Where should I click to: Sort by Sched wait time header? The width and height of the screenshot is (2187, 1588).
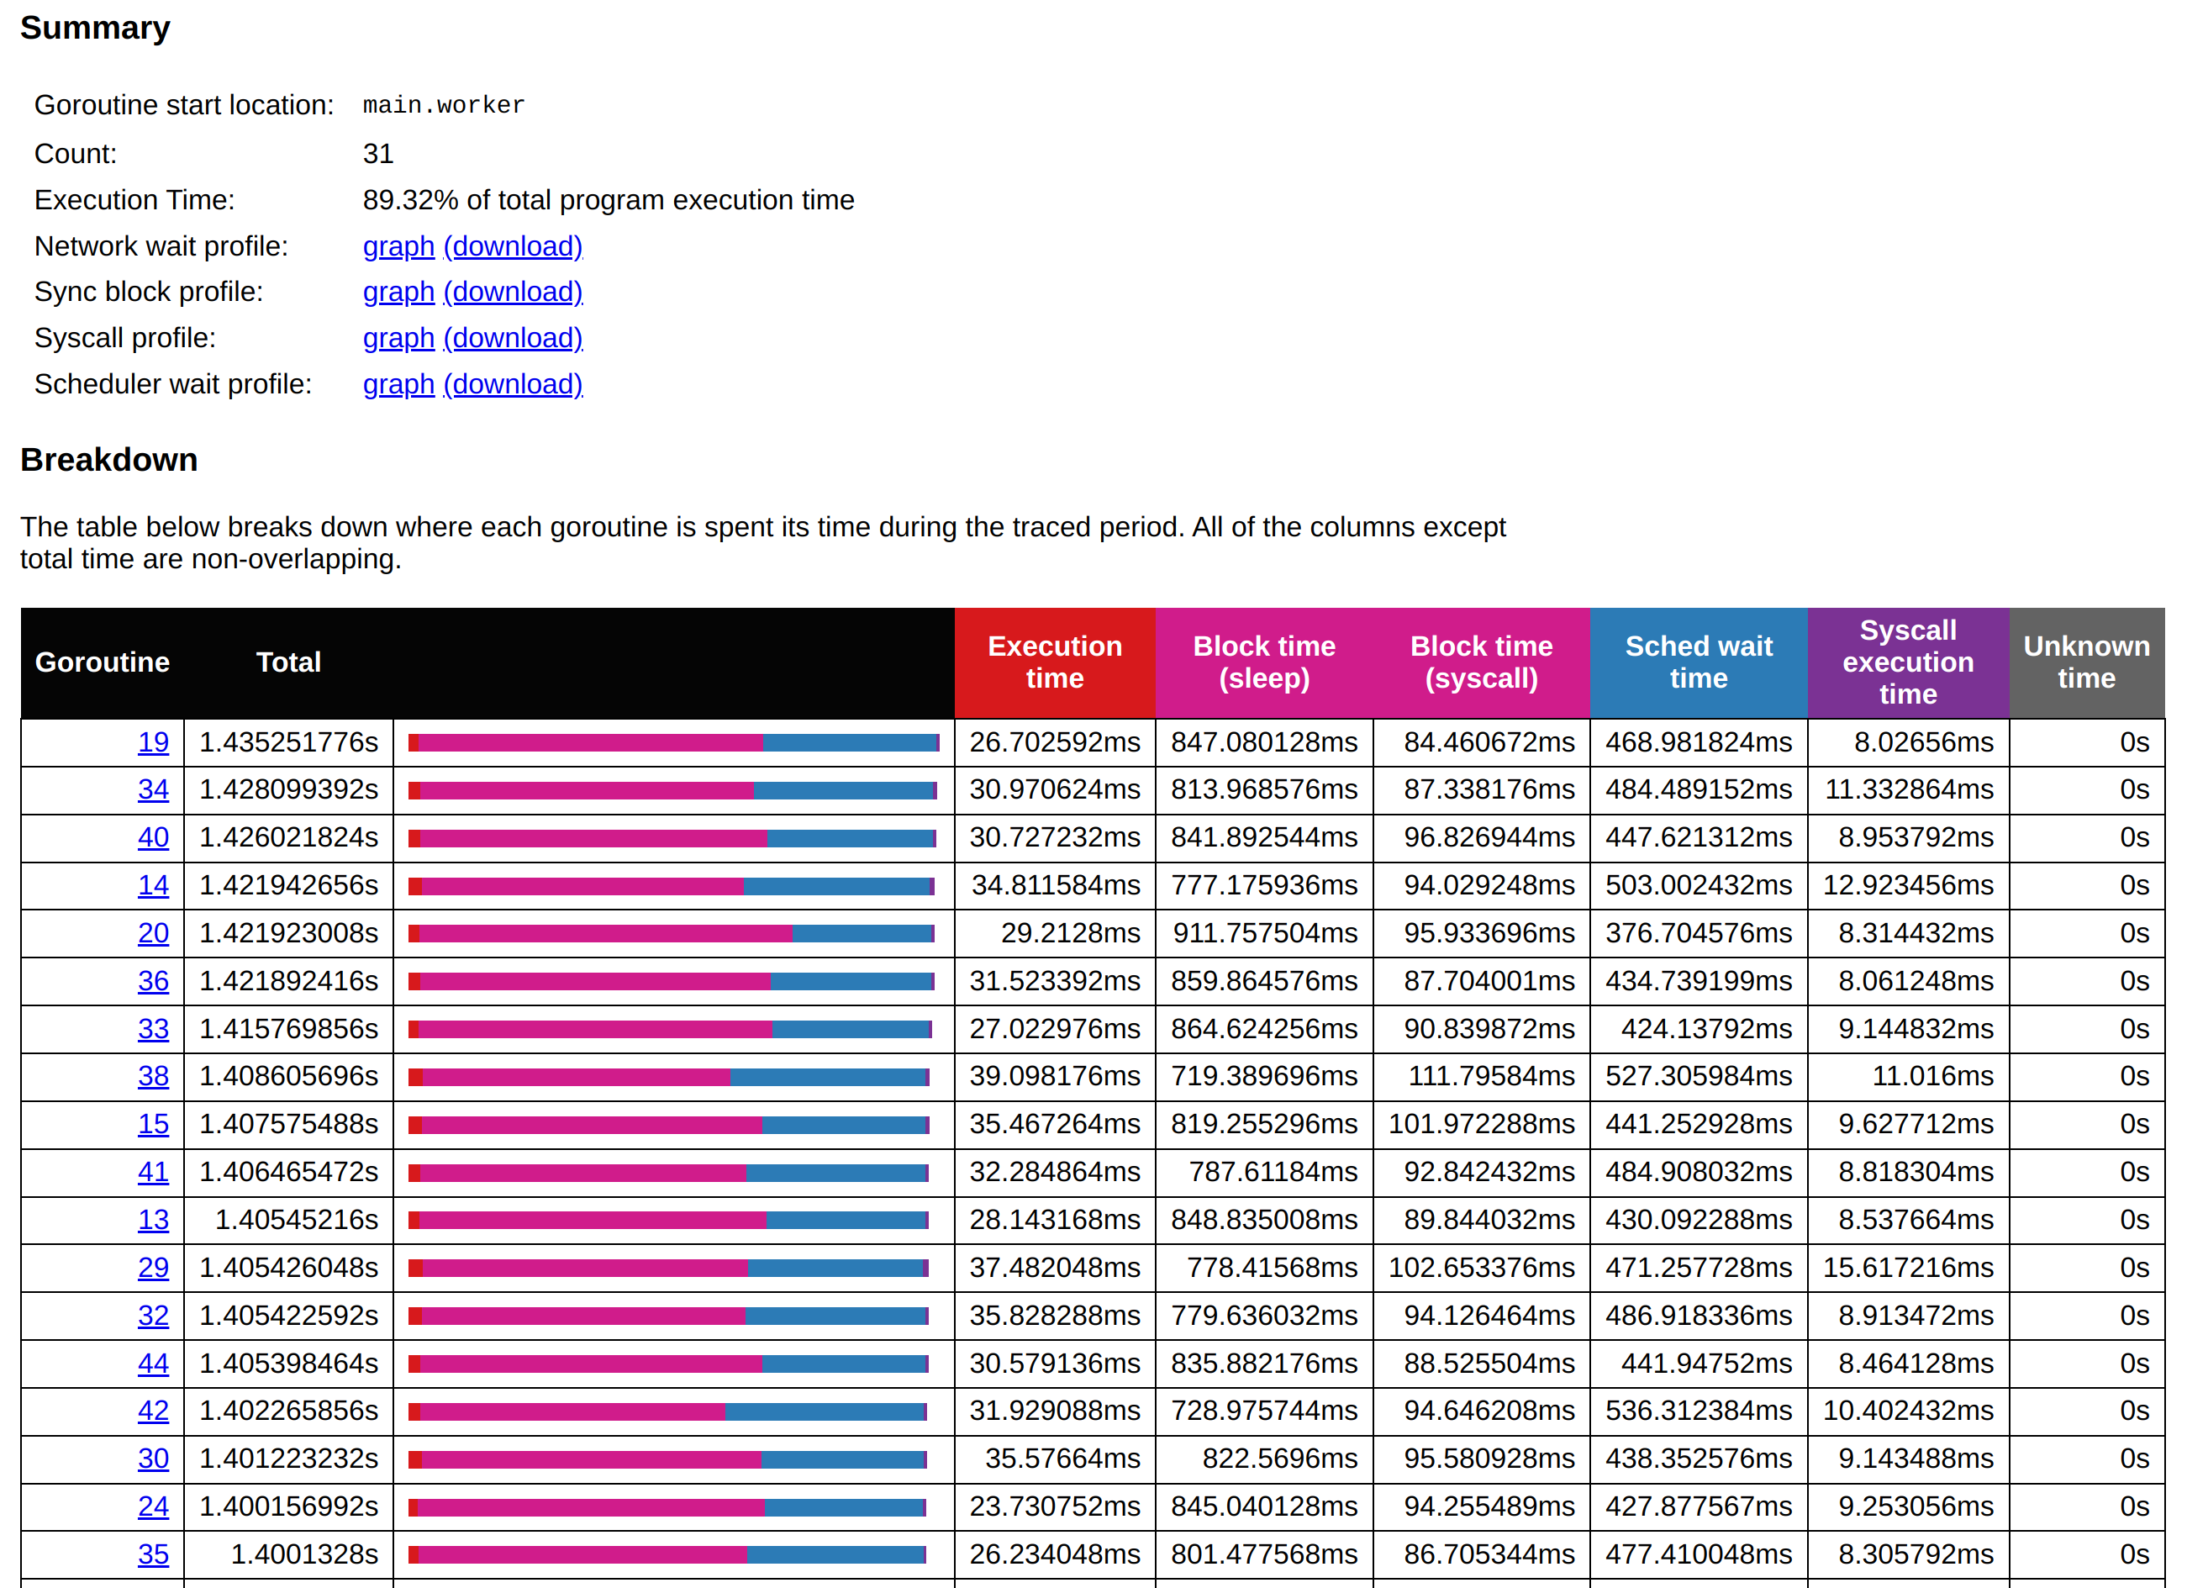pos(1697,662)
